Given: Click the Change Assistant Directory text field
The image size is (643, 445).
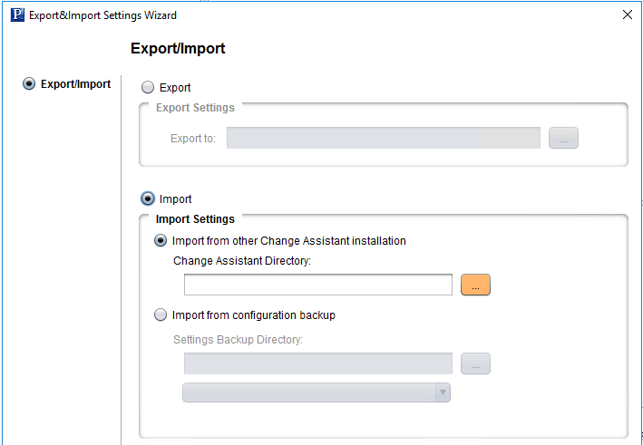Looking at the screenshot, I should [318, 285].
